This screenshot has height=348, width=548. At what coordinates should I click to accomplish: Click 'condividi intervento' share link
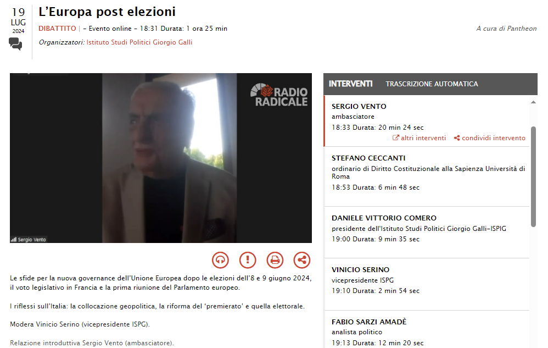click(490, 138)
